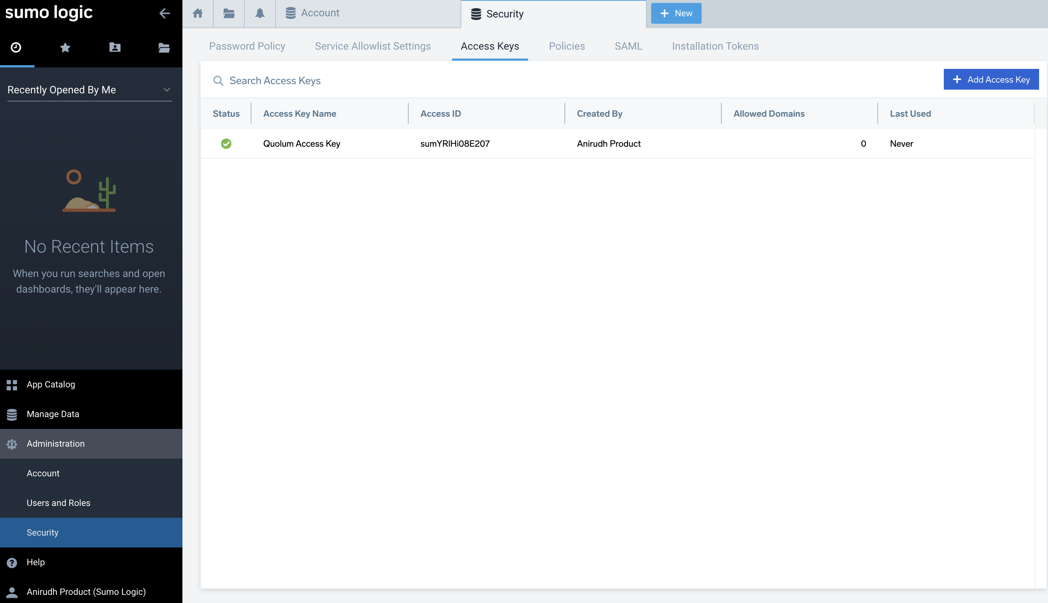Click the alerts bell icon

[260, 13]
